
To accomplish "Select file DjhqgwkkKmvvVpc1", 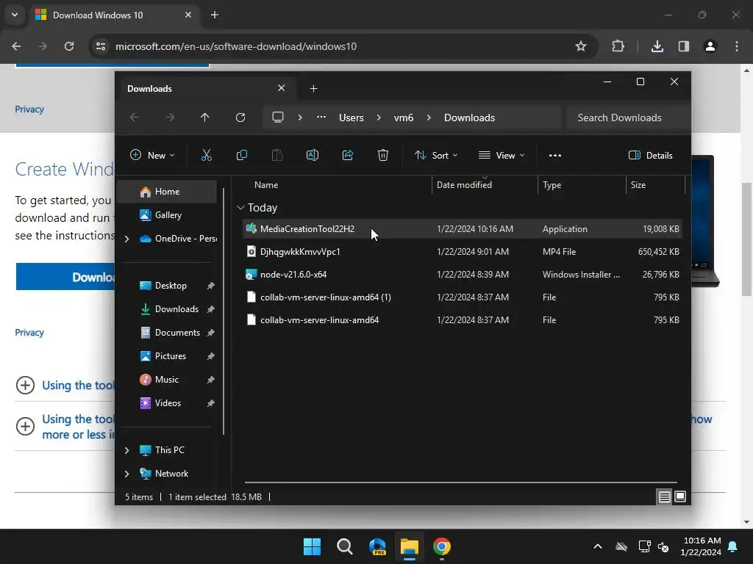I will point(463,252).
